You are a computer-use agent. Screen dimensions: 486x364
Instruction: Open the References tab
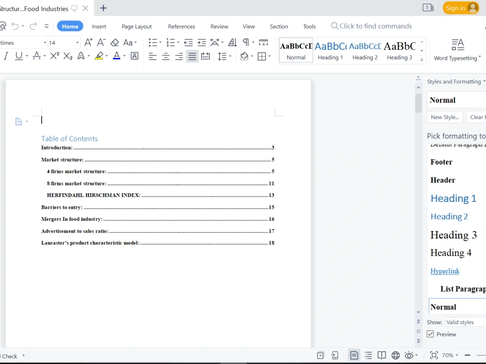click(x=182, y=26)
